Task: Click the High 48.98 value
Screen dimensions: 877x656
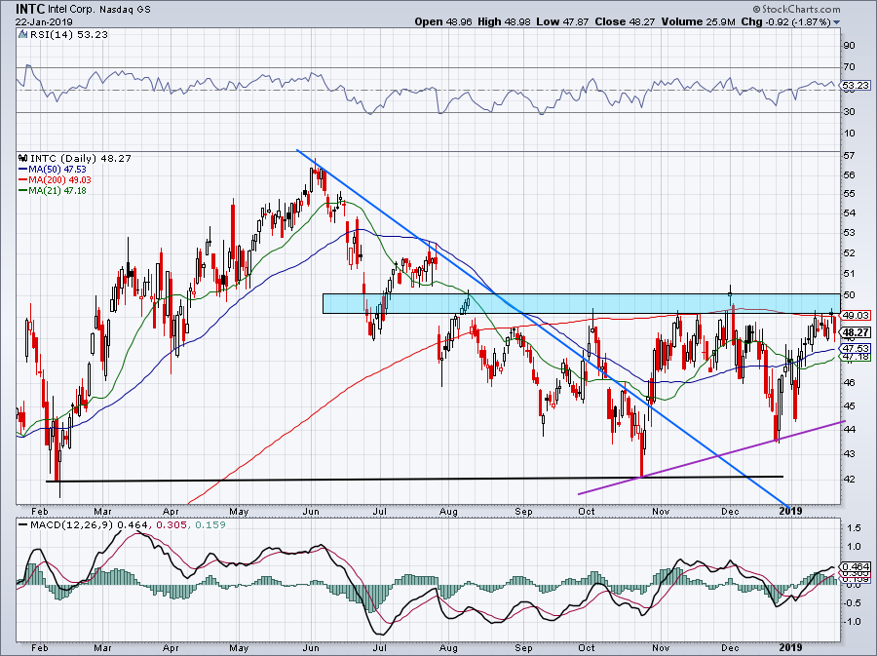Action: click(x=503, y=21)
